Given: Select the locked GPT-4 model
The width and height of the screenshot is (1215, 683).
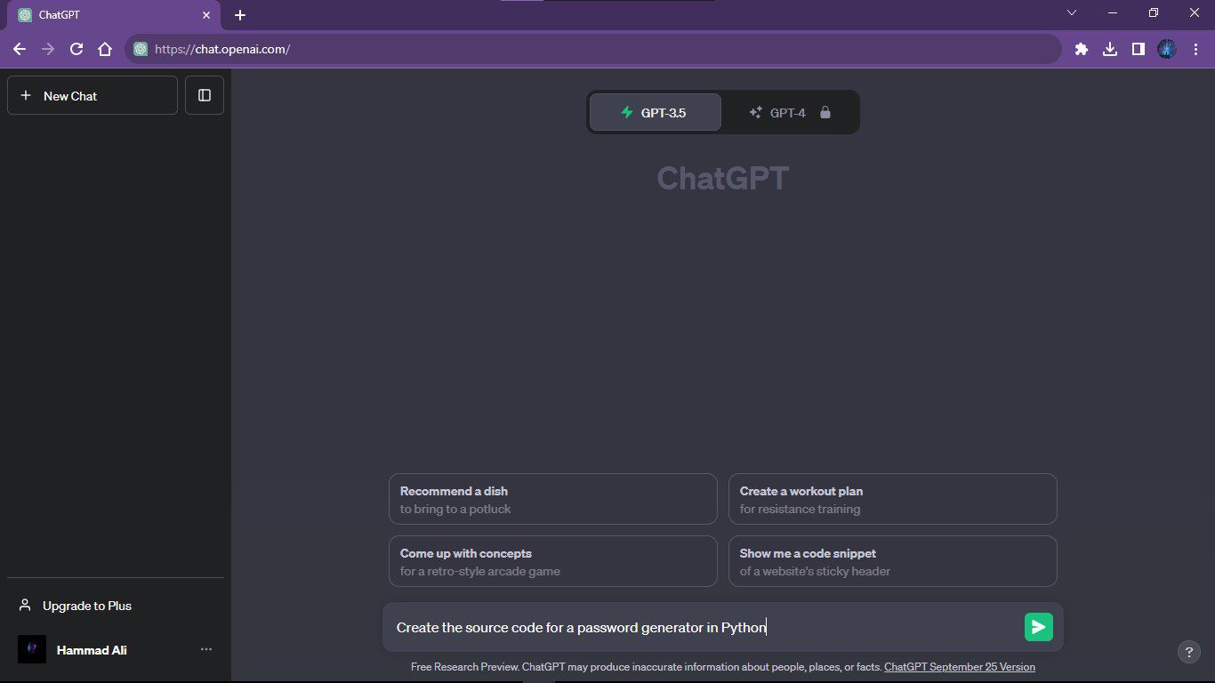Looking at the screenshot, I should click(790, 113).
